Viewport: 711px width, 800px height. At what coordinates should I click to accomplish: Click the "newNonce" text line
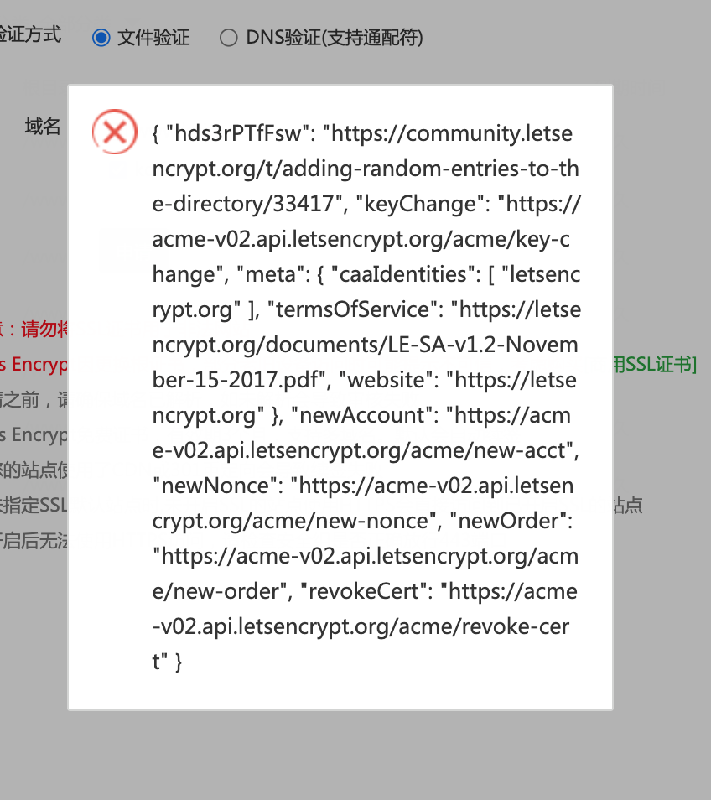363,486
